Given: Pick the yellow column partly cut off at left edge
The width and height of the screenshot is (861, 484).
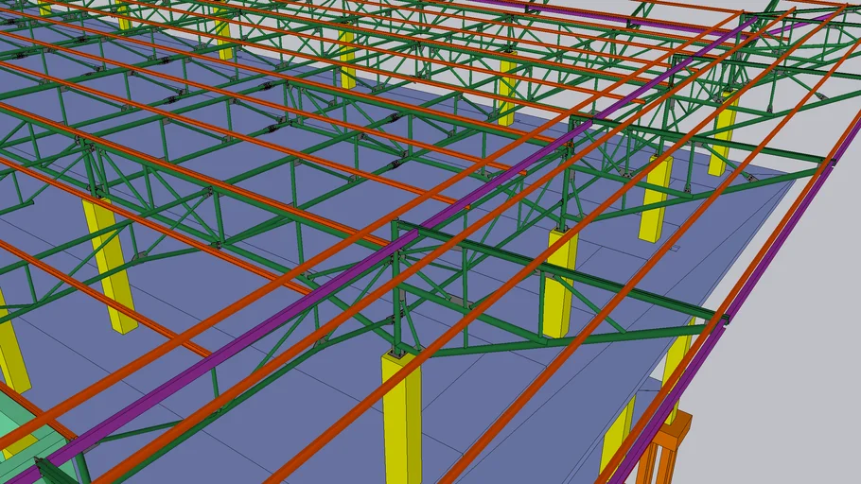Looking at the screenshot, I should (x=11, y=350).
